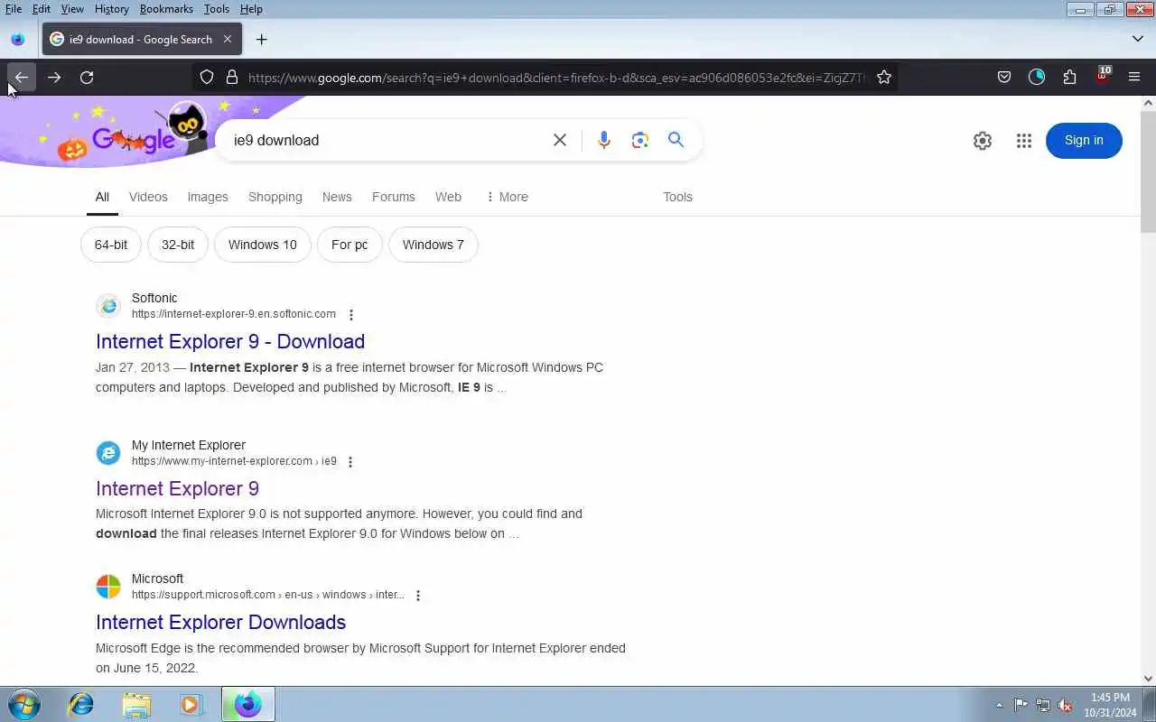Screen dimensions: 1156x722
Task: Close the ie9 download Google Search tab
Action: (x=228, y=40)
